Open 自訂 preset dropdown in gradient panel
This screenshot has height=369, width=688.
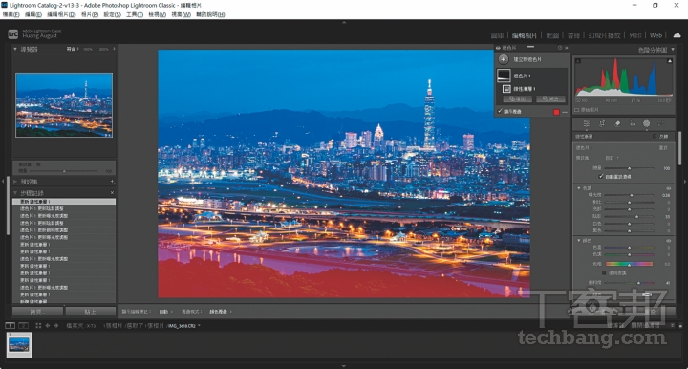613,158
